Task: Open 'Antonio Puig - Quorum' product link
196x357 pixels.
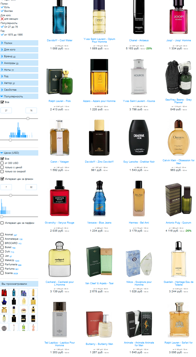Action: point(178,223)
